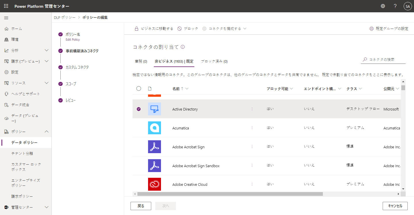
Task: Go to the カスタム コネクタ step
Action: pyautogui.click(x=77, y=67)
